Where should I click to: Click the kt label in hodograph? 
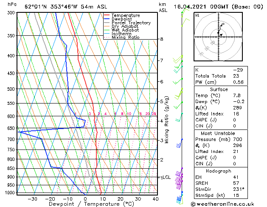[x=197, y=15]
